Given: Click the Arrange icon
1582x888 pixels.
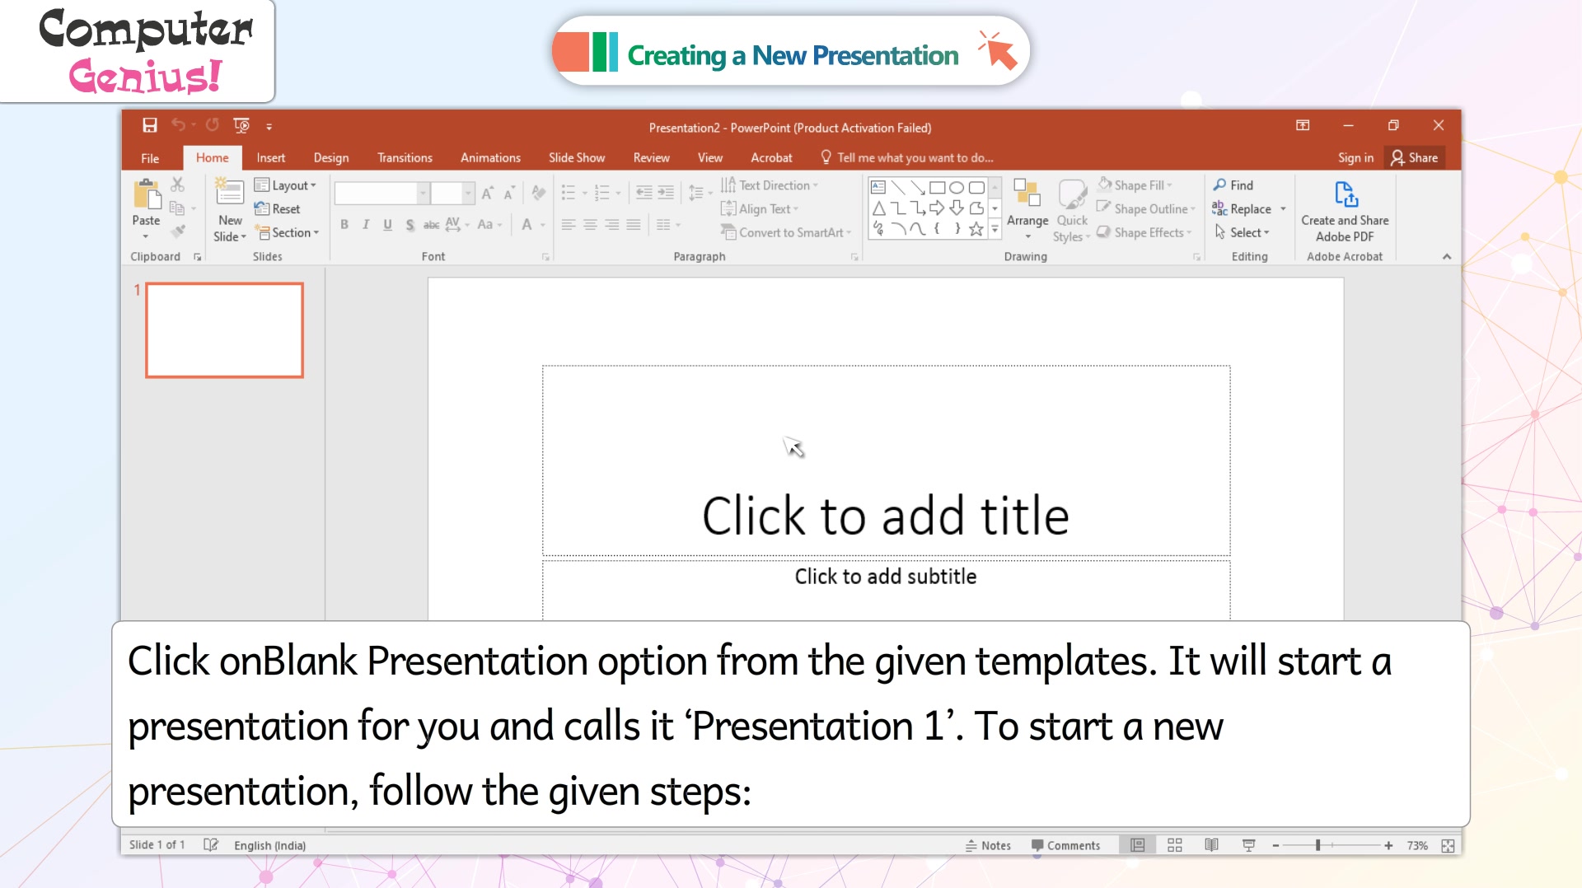Looking at the screenshot, I should 1027,193.
